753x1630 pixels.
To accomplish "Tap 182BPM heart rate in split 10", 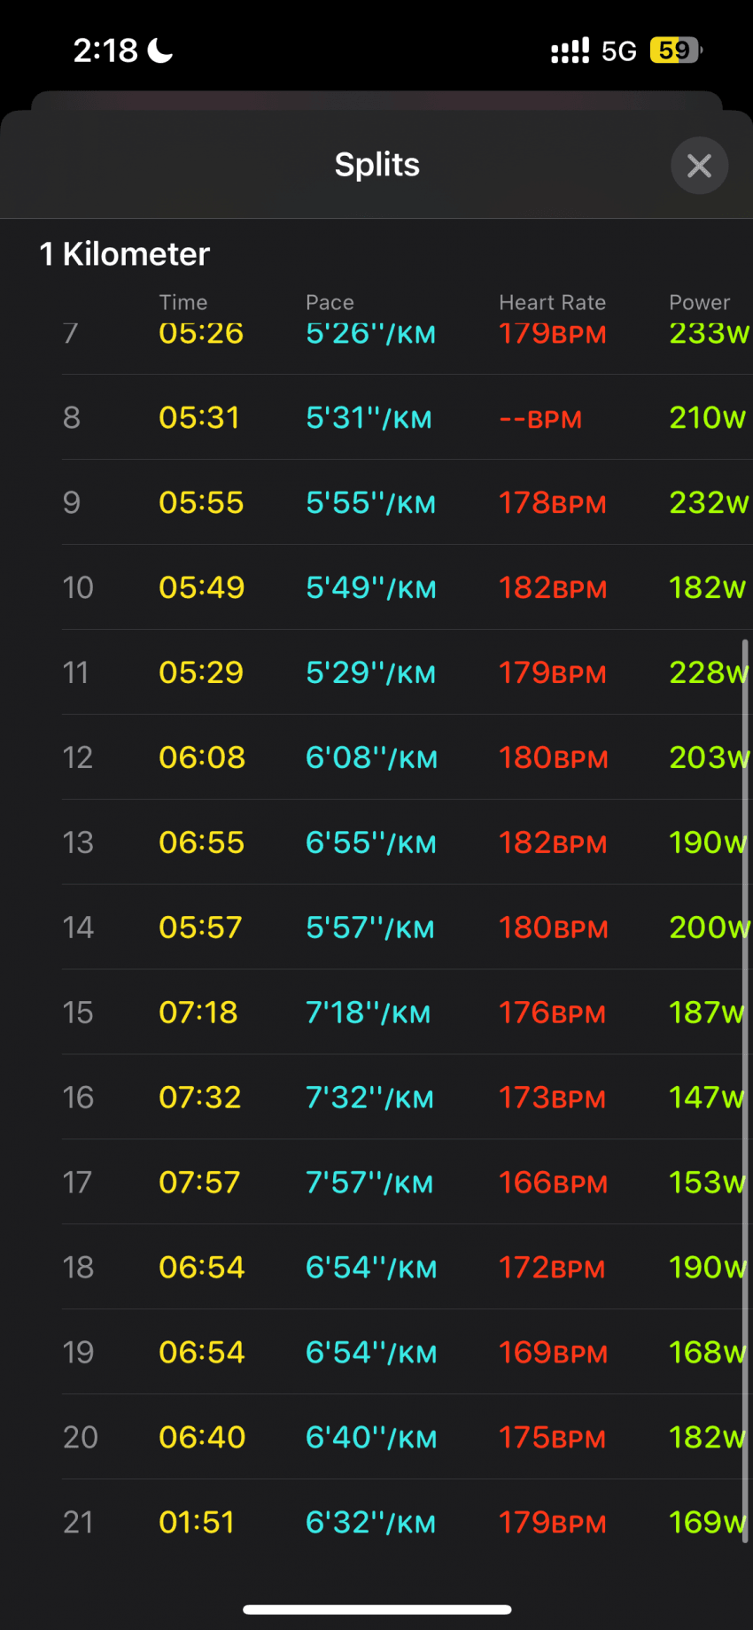I will coord(553,587).
